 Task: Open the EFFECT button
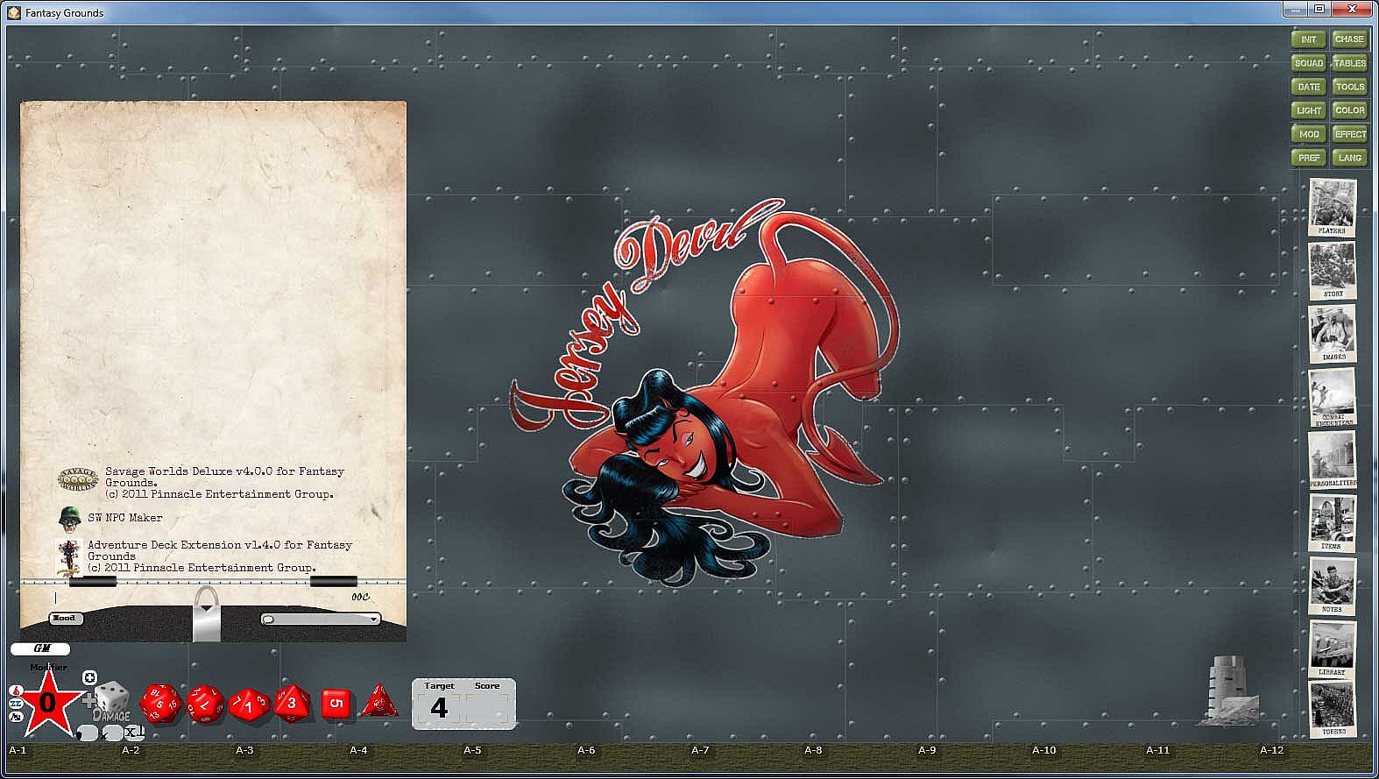tap(1349, 134)
